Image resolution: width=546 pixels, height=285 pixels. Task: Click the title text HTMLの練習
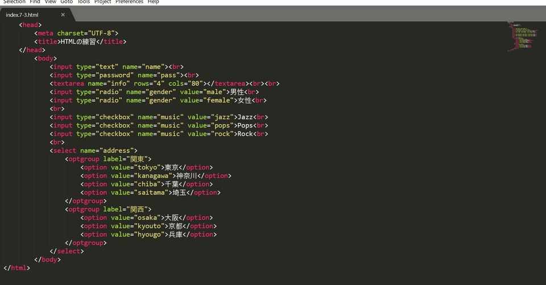[78, 42]
